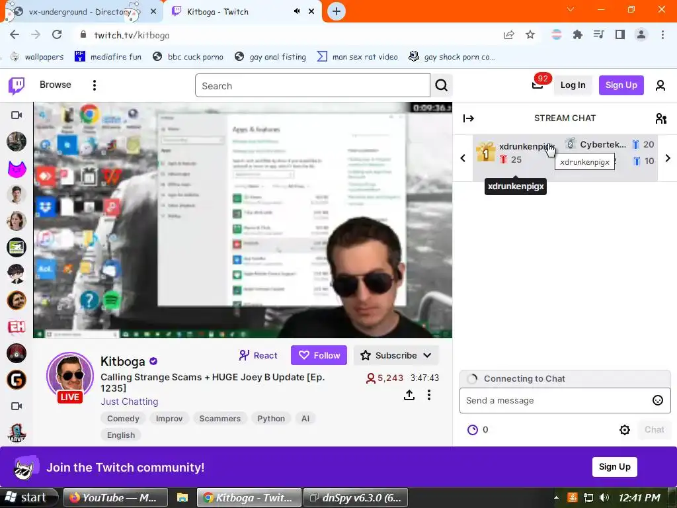Open the wallpapers bookmark
Screen dimensions: 677x508
(x=37, y=57)
